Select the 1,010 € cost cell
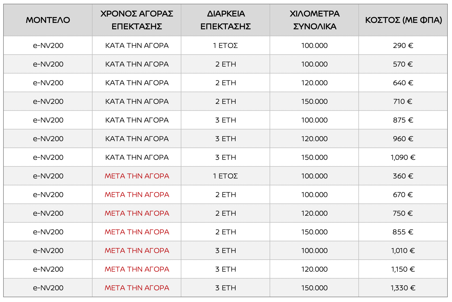 pyautogui.click(x=403, y=251)
